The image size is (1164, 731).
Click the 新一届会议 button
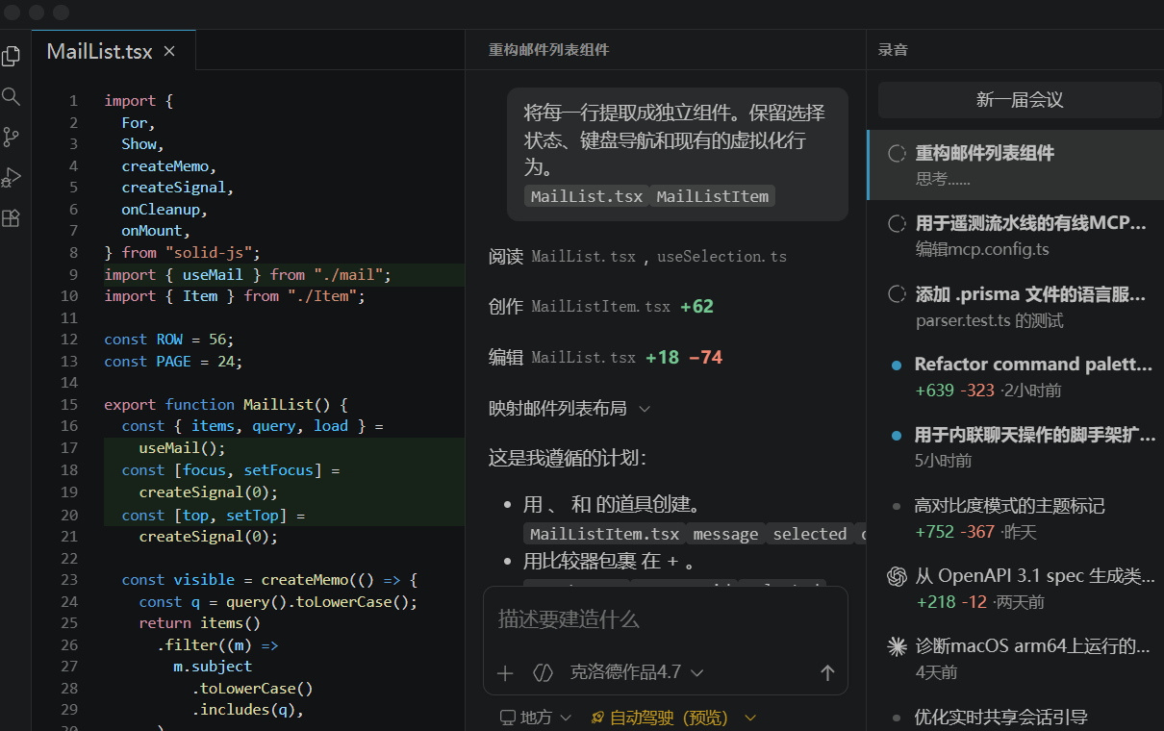click(x=1020, y=100)
